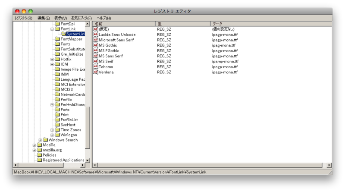Expand the Winlogon tree node
This screenshot has height=192, width=345.
(x=52, y=135)
